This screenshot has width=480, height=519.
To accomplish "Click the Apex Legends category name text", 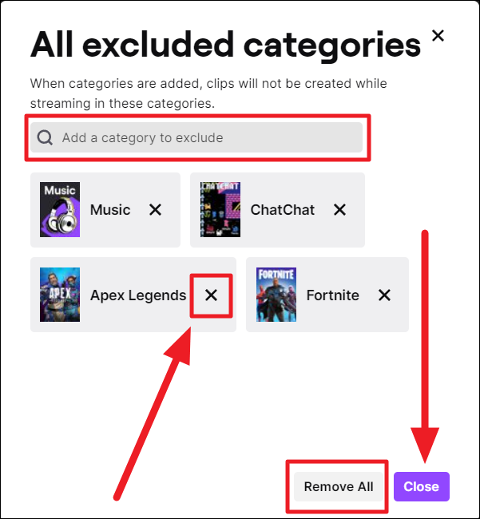I will (138, 295).
